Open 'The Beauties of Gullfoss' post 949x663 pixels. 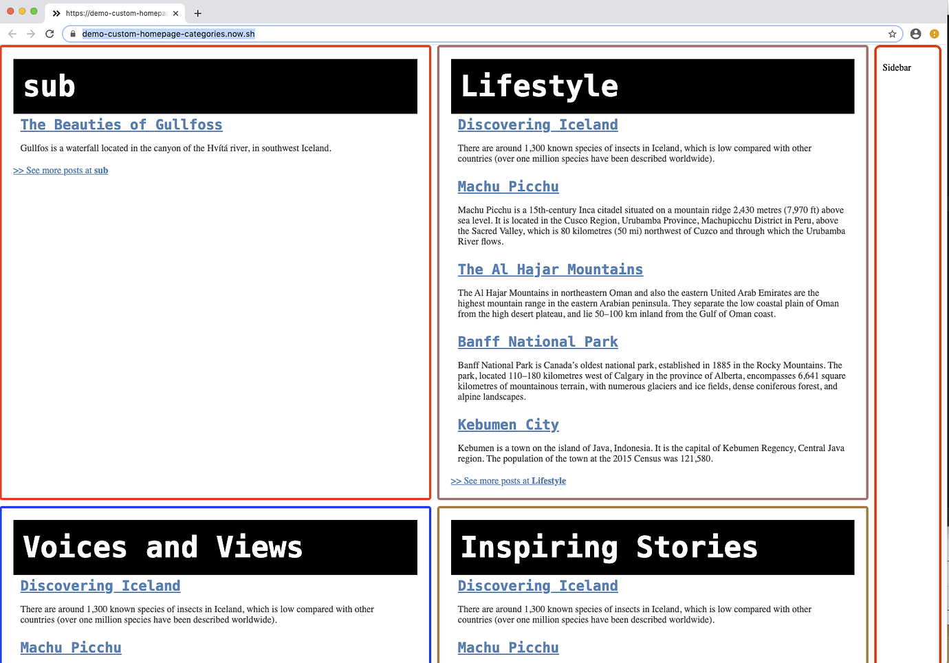[x=121, y=124]
